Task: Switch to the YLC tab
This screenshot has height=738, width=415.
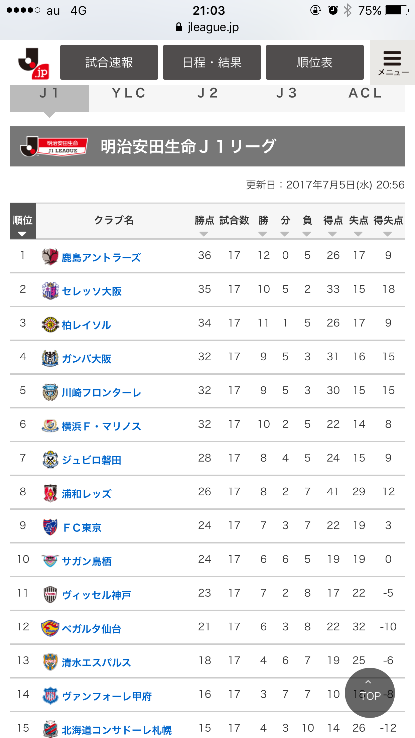Action: [129, 93]
